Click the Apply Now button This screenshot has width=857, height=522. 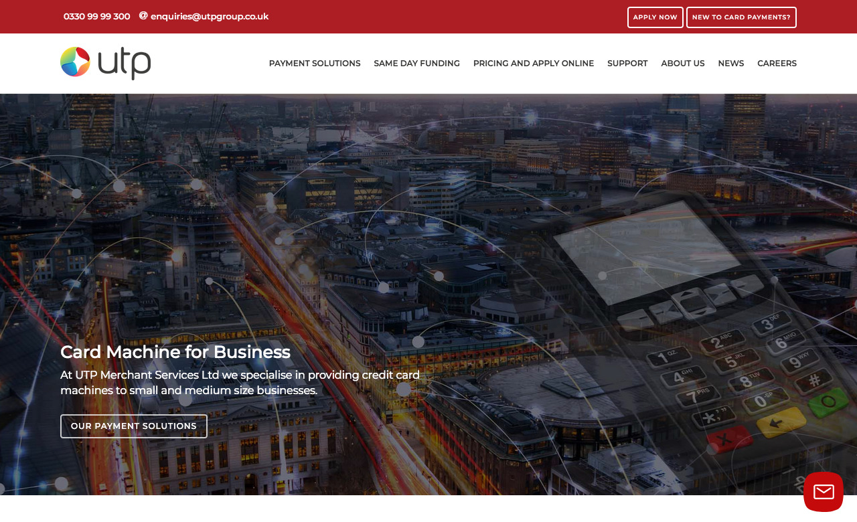pos(655,17)
